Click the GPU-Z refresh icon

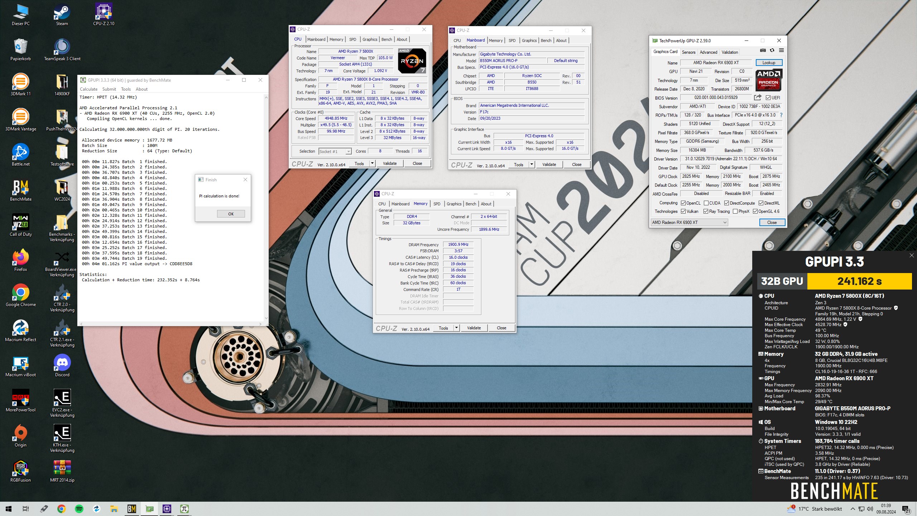(x=772, y=51)
